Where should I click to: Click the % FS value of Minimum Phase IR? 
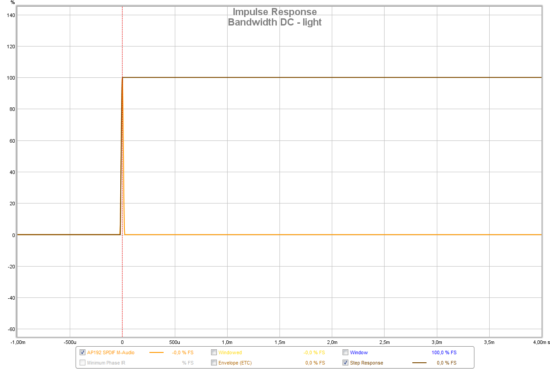(x=188, y=363)
